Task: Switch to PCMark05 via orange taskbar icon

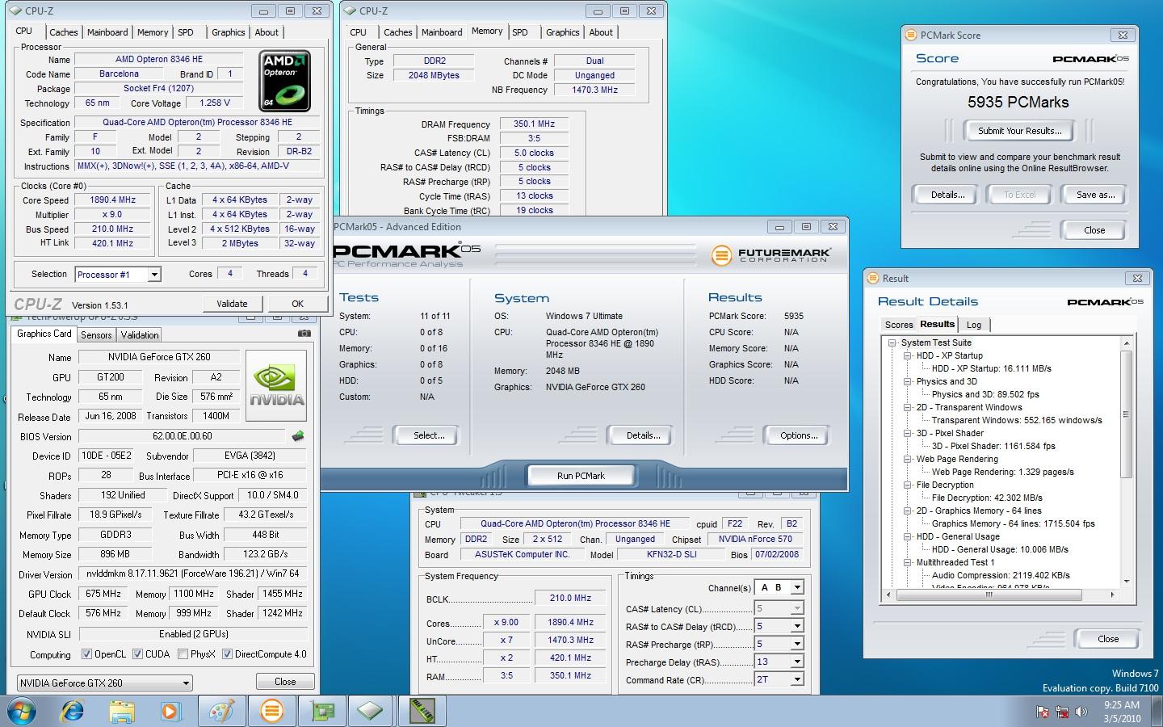Action: pos(271,711)
